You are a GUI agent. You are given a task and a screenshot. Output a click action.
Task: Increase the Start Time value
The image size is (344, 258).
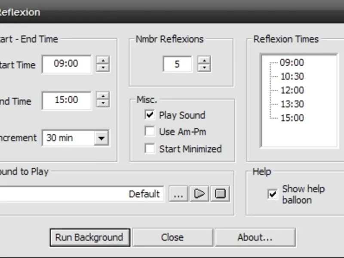point(103,61)
